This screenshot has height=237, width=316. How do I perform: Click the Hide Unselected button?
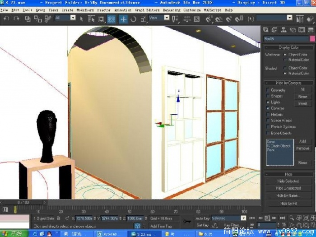pos(288,188)
